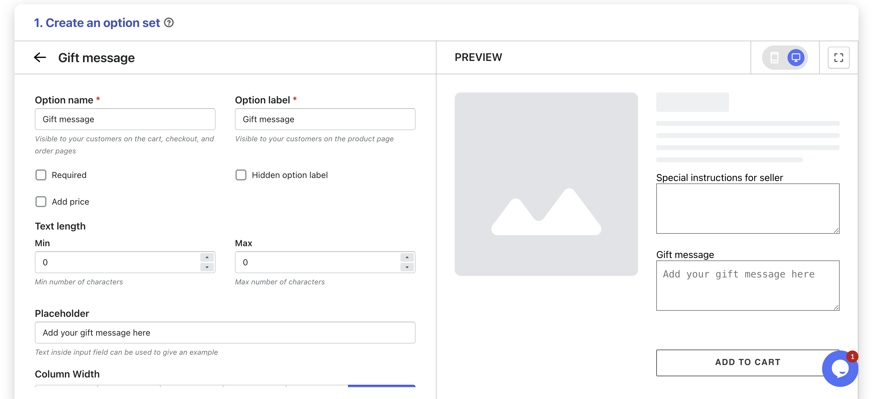Switch preview to mobile device view
This screenshot has width=873, height=399.
click(x=774, y=57)
